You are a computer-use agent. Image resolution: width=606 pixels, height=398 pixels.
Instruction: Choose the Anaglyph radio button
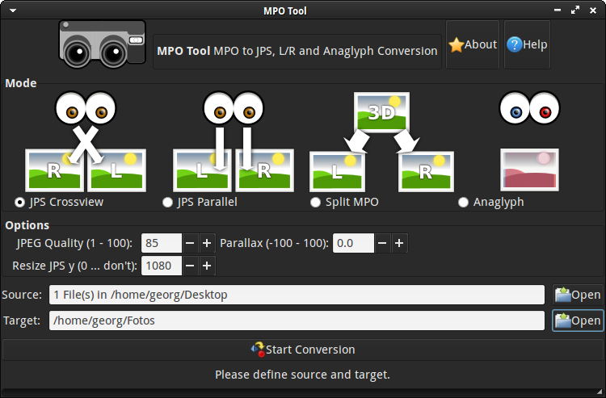463,202
